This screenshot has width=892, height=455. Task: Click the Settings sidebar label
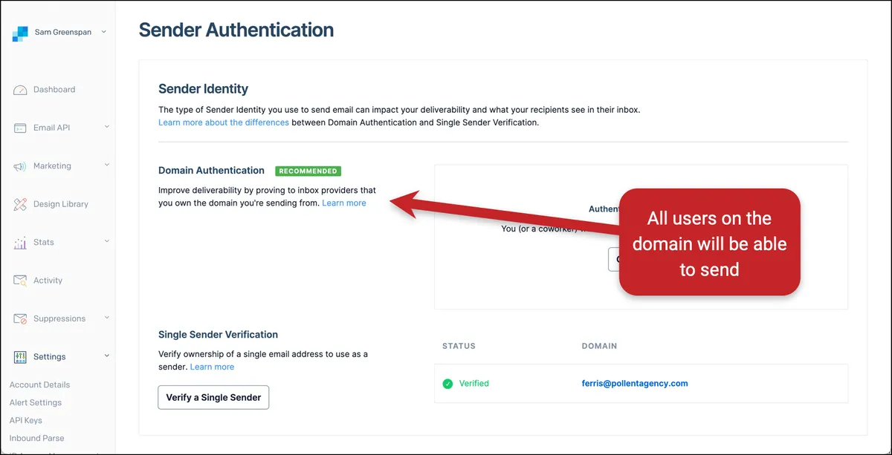coord(50,357)
